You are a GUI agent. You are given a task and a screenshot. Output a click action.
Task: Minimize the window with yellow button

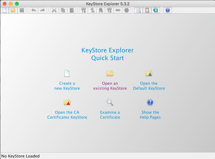[x=11, y=4]
